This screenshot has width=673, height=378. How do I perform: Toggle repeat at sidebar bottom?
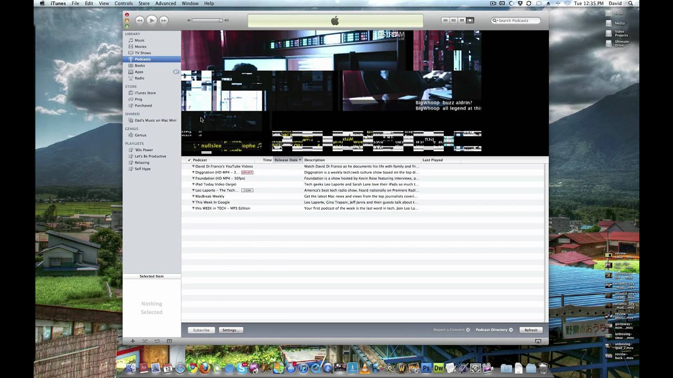[x=157, y=341]
